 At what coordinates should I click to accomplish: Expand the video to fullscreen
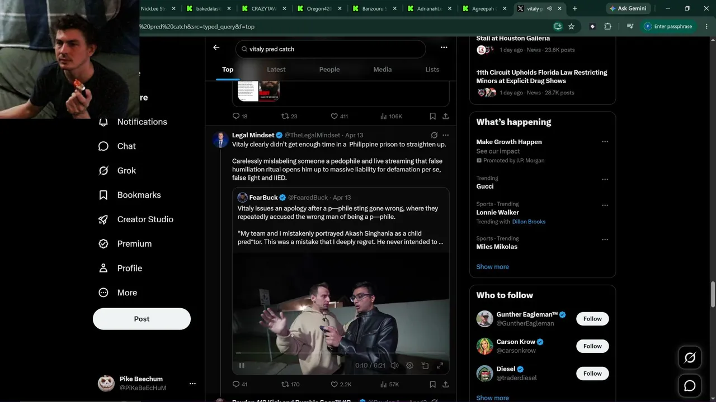coord(440,366)
